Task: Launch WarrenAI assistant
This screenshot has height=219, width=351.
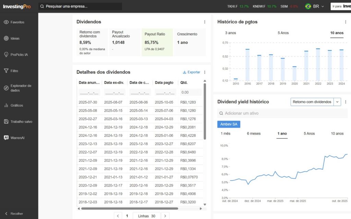Action: (x=17, y=138)
